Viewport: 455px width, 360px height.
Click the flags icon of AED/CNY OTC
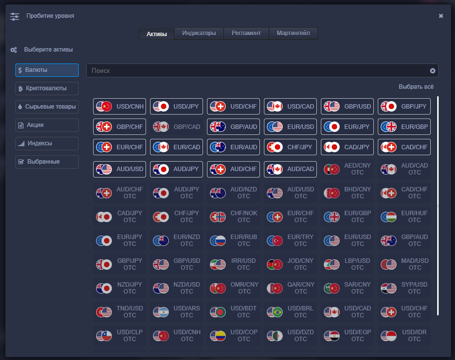[332, 169]
